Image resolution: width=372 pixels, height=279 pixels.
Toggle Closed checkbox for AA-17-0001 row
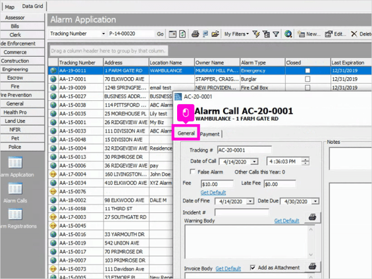click(307, 79)
